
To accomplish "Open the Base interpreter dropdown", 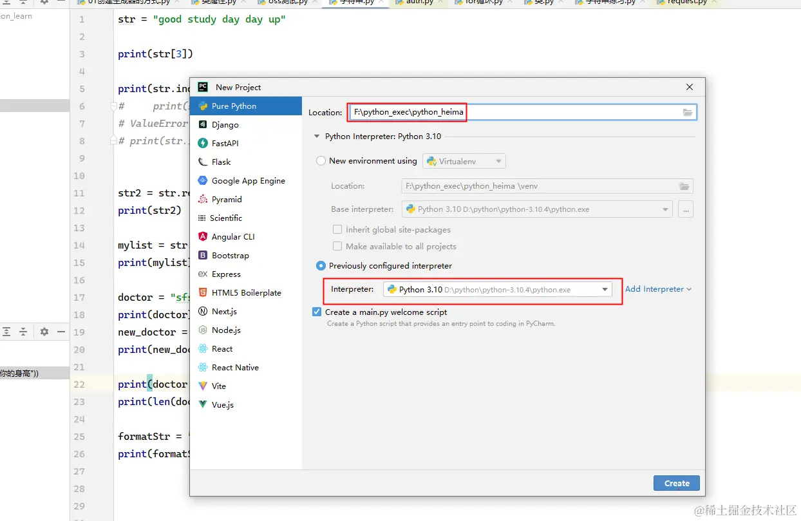I will point(537,209).
